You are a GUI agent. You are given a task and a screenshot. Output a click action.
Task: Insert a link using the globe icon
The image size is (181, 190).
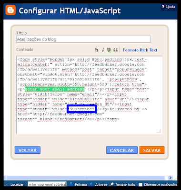coord(109,50)
